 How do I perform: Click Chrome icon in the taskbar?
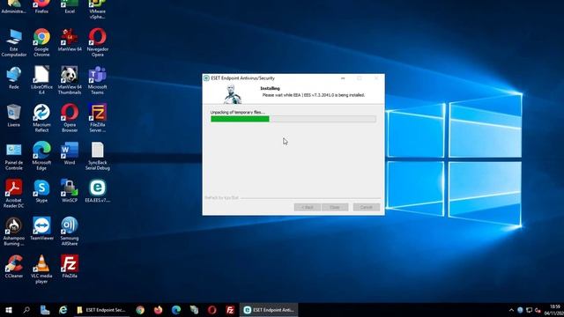tap(140, 310)
